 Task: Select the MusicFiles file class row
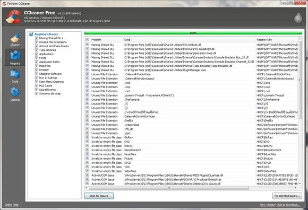point(191,154)
